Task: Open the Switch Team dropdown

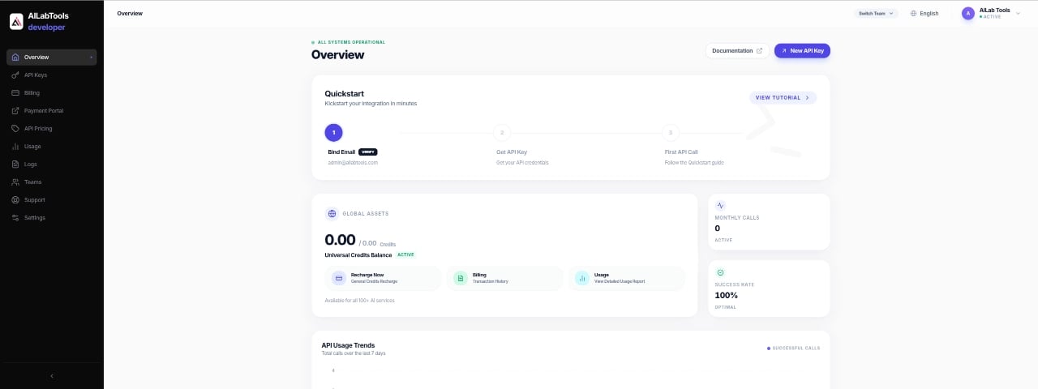Action: click(877, 13)
